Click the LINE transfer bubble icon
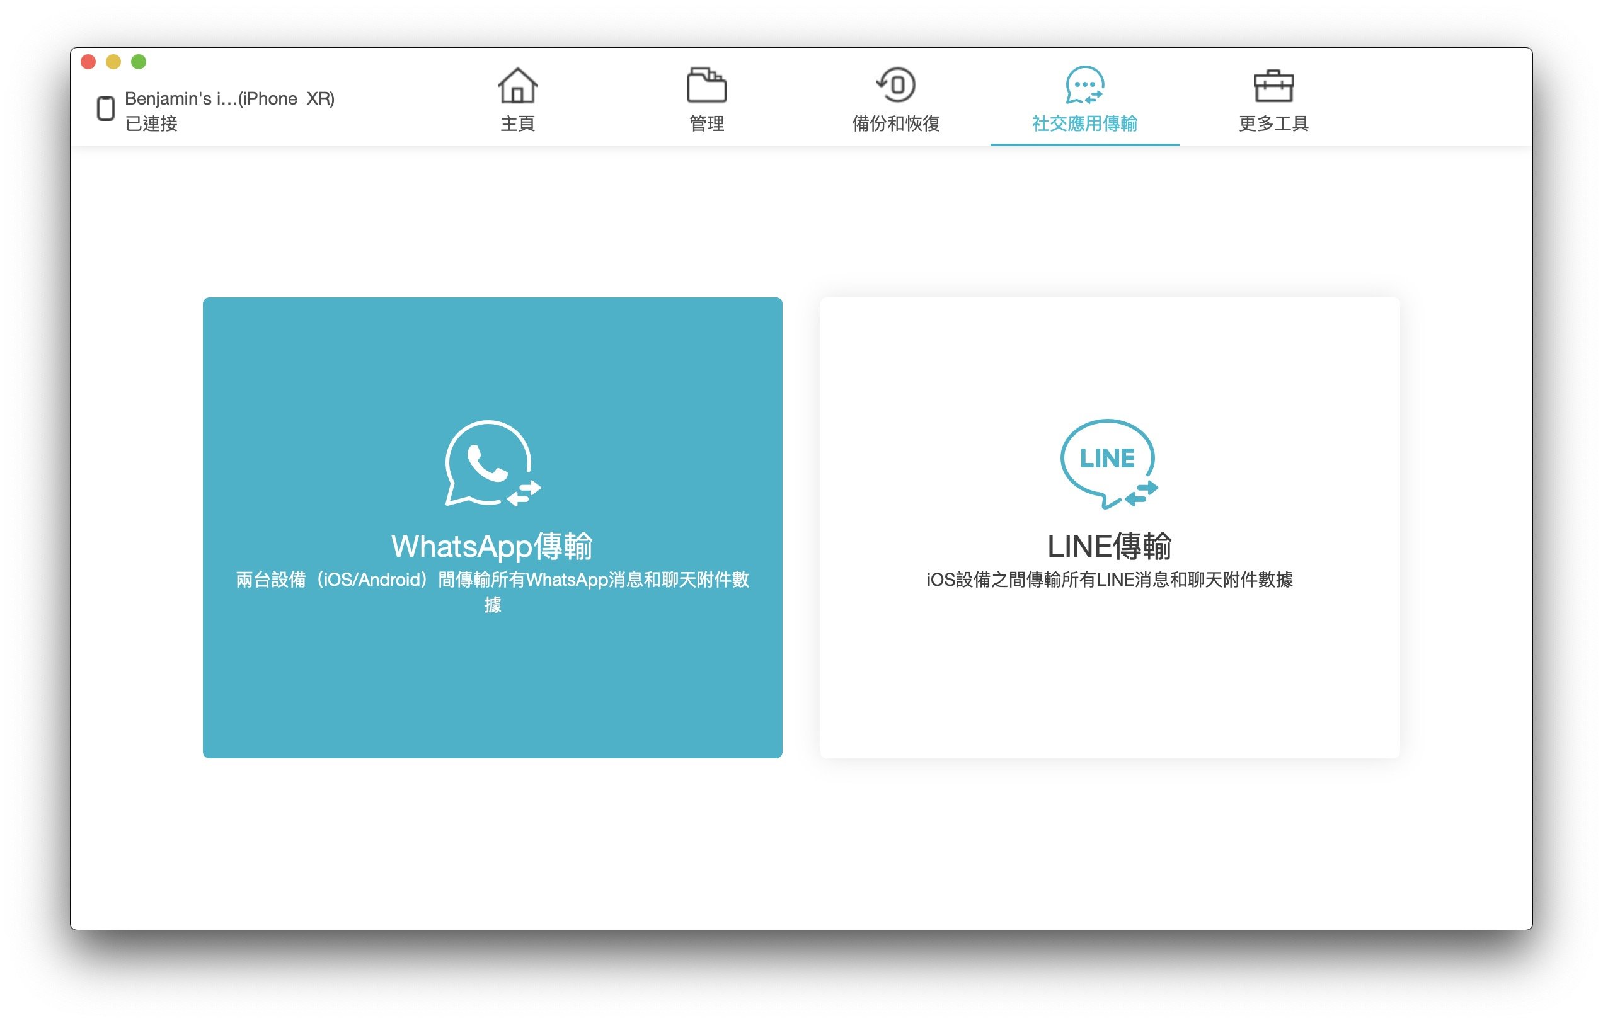Viewport: 1603px width, 1023px height. 1109,464
